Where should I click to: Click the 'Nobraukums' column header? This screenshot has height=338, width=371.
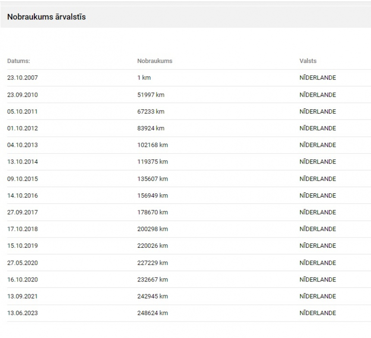coord(154,61)
